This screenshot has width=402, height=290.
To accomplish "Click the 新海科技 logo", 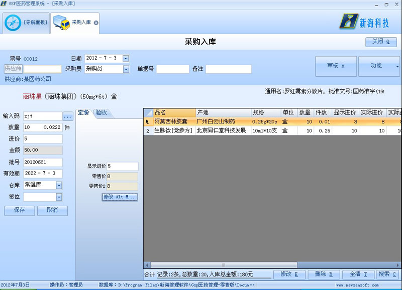I will pyautogui.click(x=365, y=21).
